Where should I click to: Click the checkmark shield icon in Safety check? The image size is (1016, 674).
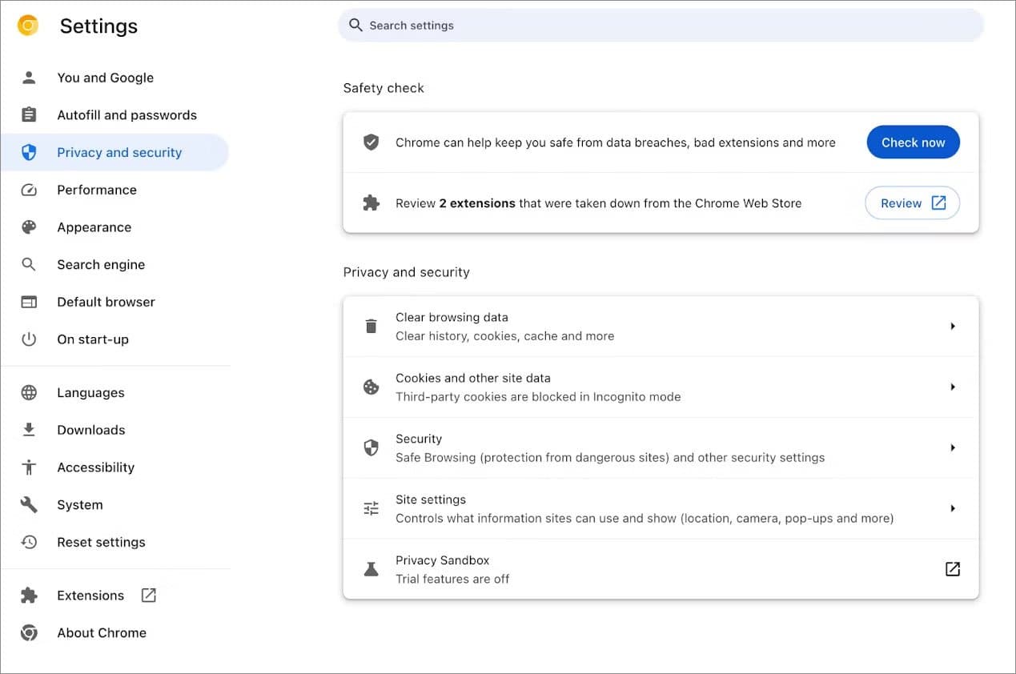(x=371, y=142)
